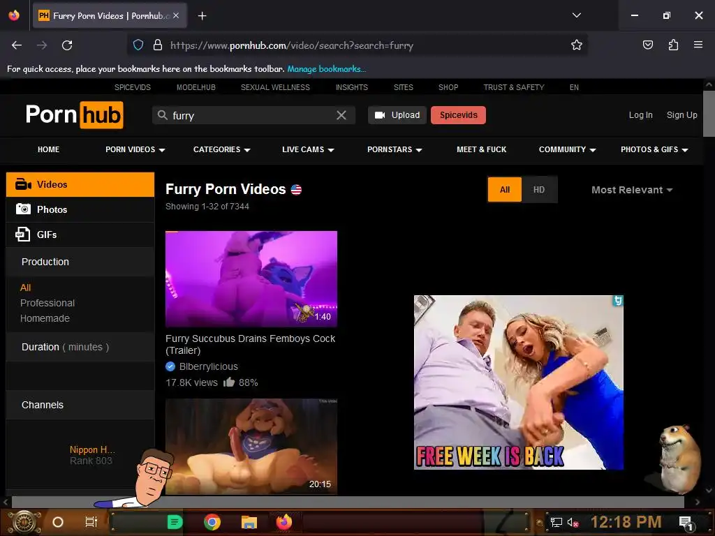Select the GIFs sidebar tab
Viewport: 715px width, 536px height.
tap(80, 234)
